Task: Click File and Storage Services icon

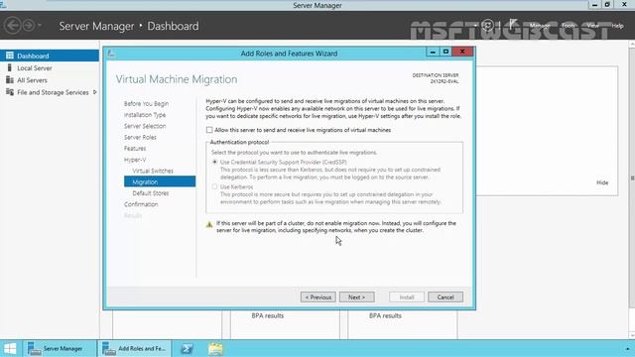Action: pos(10,92)
